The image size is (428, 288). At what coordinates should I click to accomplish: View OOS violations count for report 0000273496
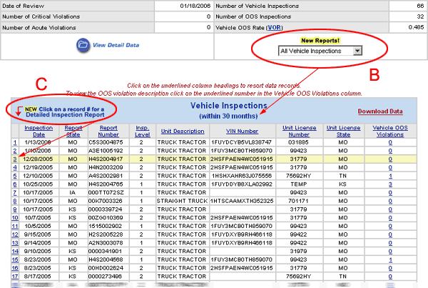[x=390, y=277]
